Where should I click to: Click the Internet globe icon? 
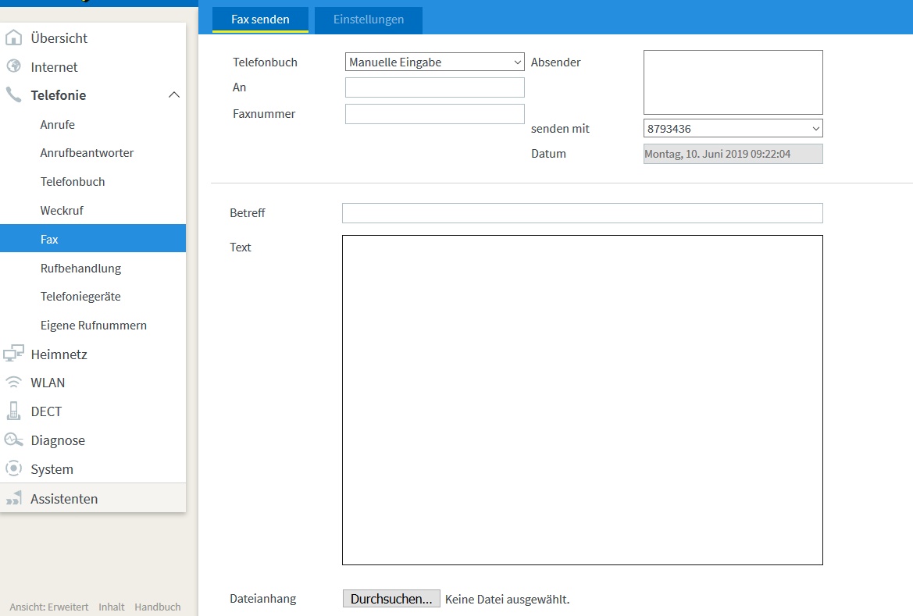click(x=13, y=66)
